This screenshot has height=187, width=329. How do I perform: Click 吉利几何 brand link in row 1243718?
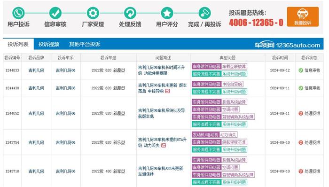(36, 171)
